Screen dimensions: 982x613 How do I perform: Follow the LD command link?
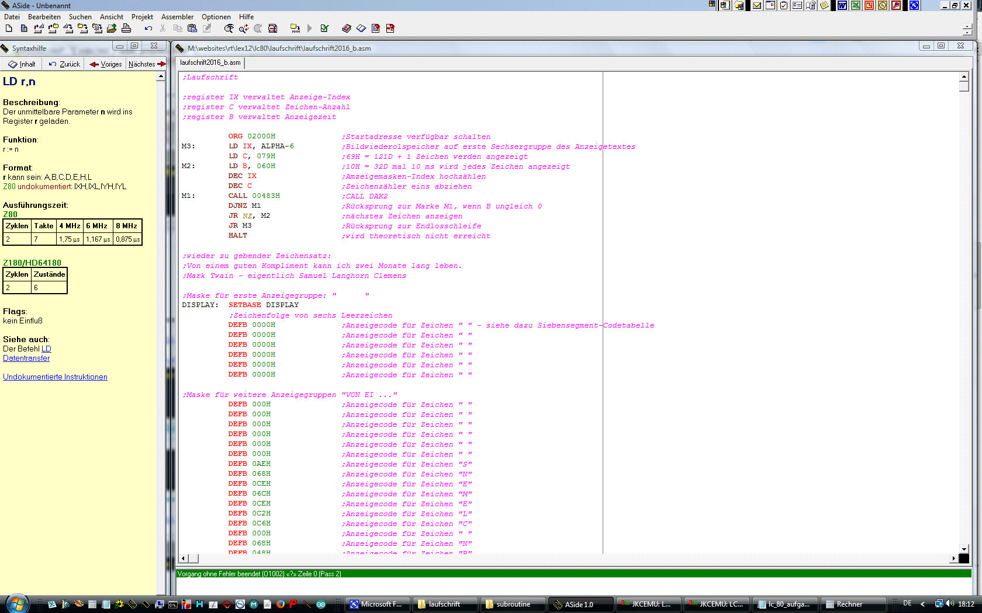[x=46, y=349]
